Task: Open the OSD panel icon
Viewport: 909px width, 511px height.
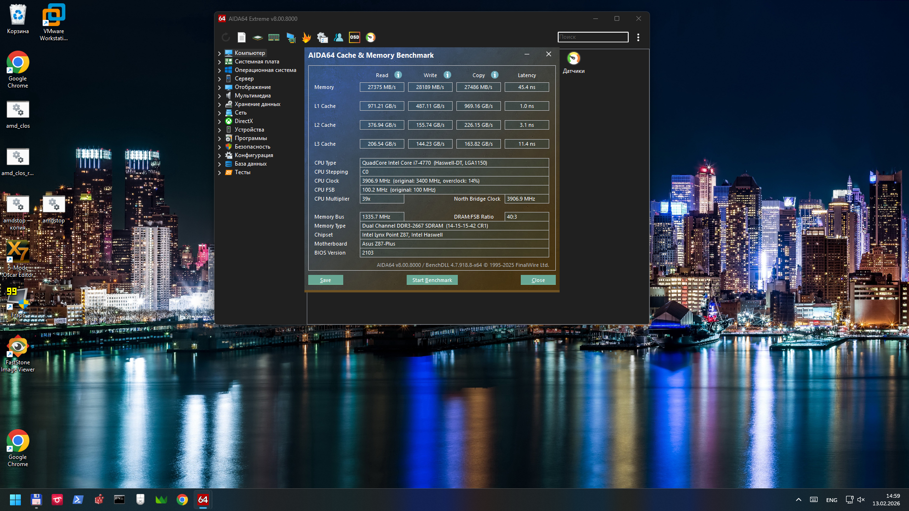Action: click(x=354, y=37)
